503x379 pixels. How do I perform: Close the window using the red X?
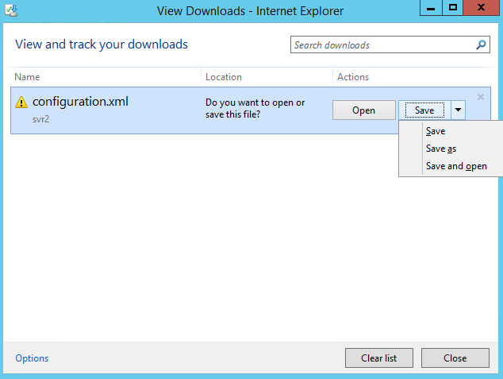(x=482, y=8)
